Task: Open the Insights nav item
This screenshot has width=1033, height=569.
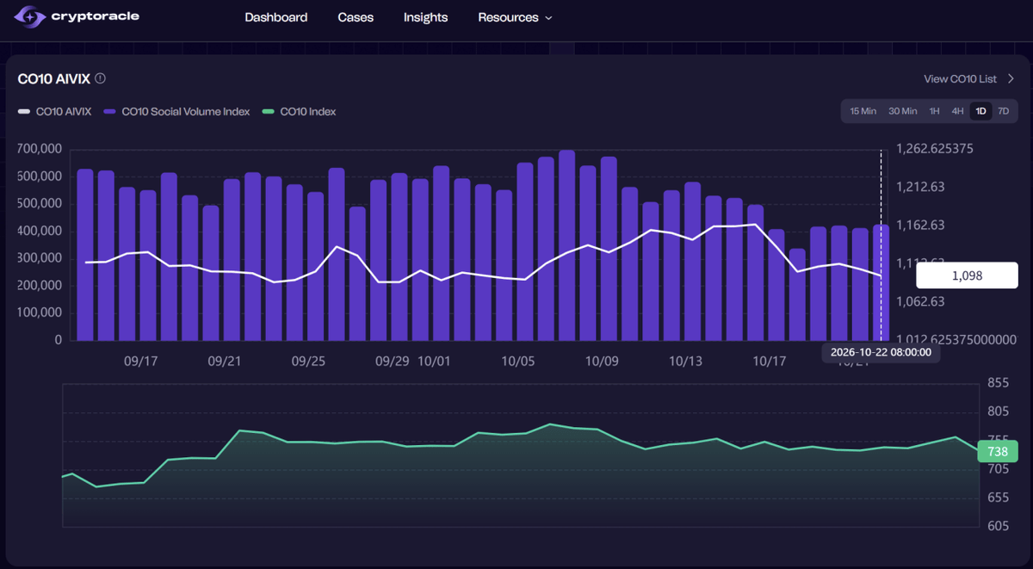Action: [x=425, y=17]
